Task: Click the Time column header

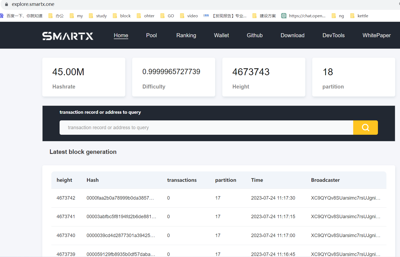Action: (x=257, y=180)
